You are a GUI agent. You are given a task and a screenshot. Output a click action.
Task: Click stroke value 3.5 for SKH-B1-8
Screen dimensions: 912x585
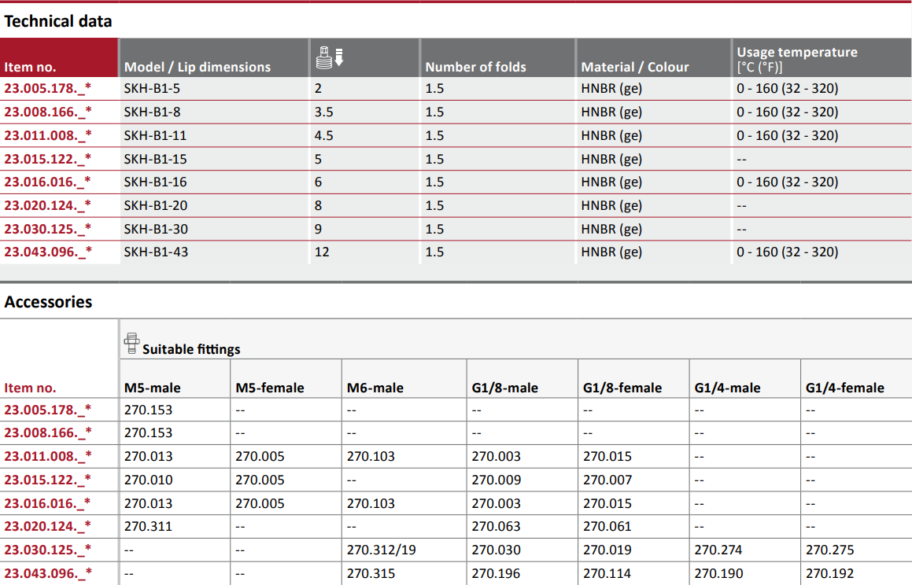pyautogui.click(x=324, y=112)
